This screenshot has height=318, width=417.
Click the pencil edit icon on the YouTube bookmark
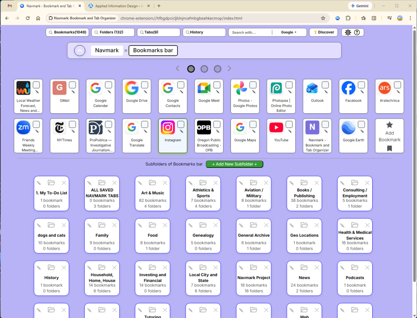click(290, 131)
